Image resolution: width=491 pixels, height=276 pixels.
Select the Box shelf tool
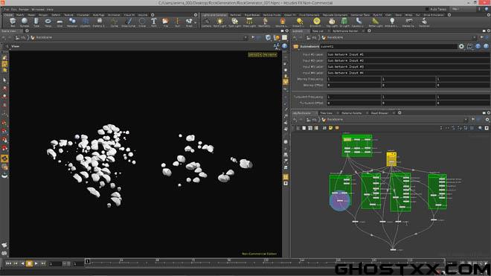(13, 22)
